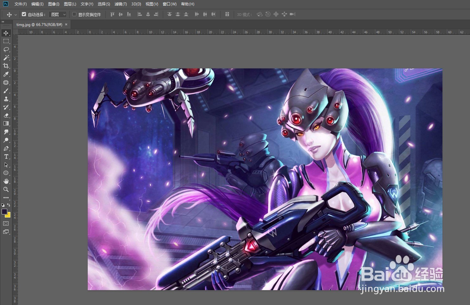The height and width of the screenshot is (305, 470).
Task: Open the 编辑(E) menu
Action: click(x=37, y=4)
